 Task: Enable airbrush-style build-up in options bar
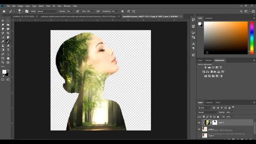click(x=98, y=12)
